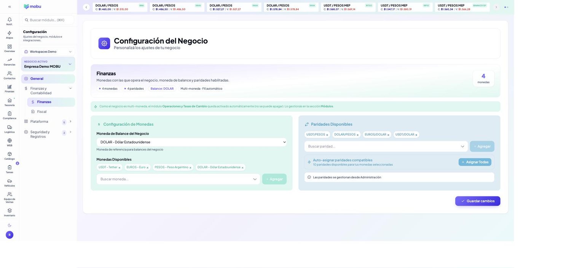The height and width of the screenshot is (268, 571).
Task: Open Inventario module icon
Action: pos(10,212)
